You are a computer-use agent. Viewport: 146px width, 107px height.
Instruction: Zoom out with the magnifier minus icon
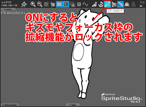pos(40,4)
